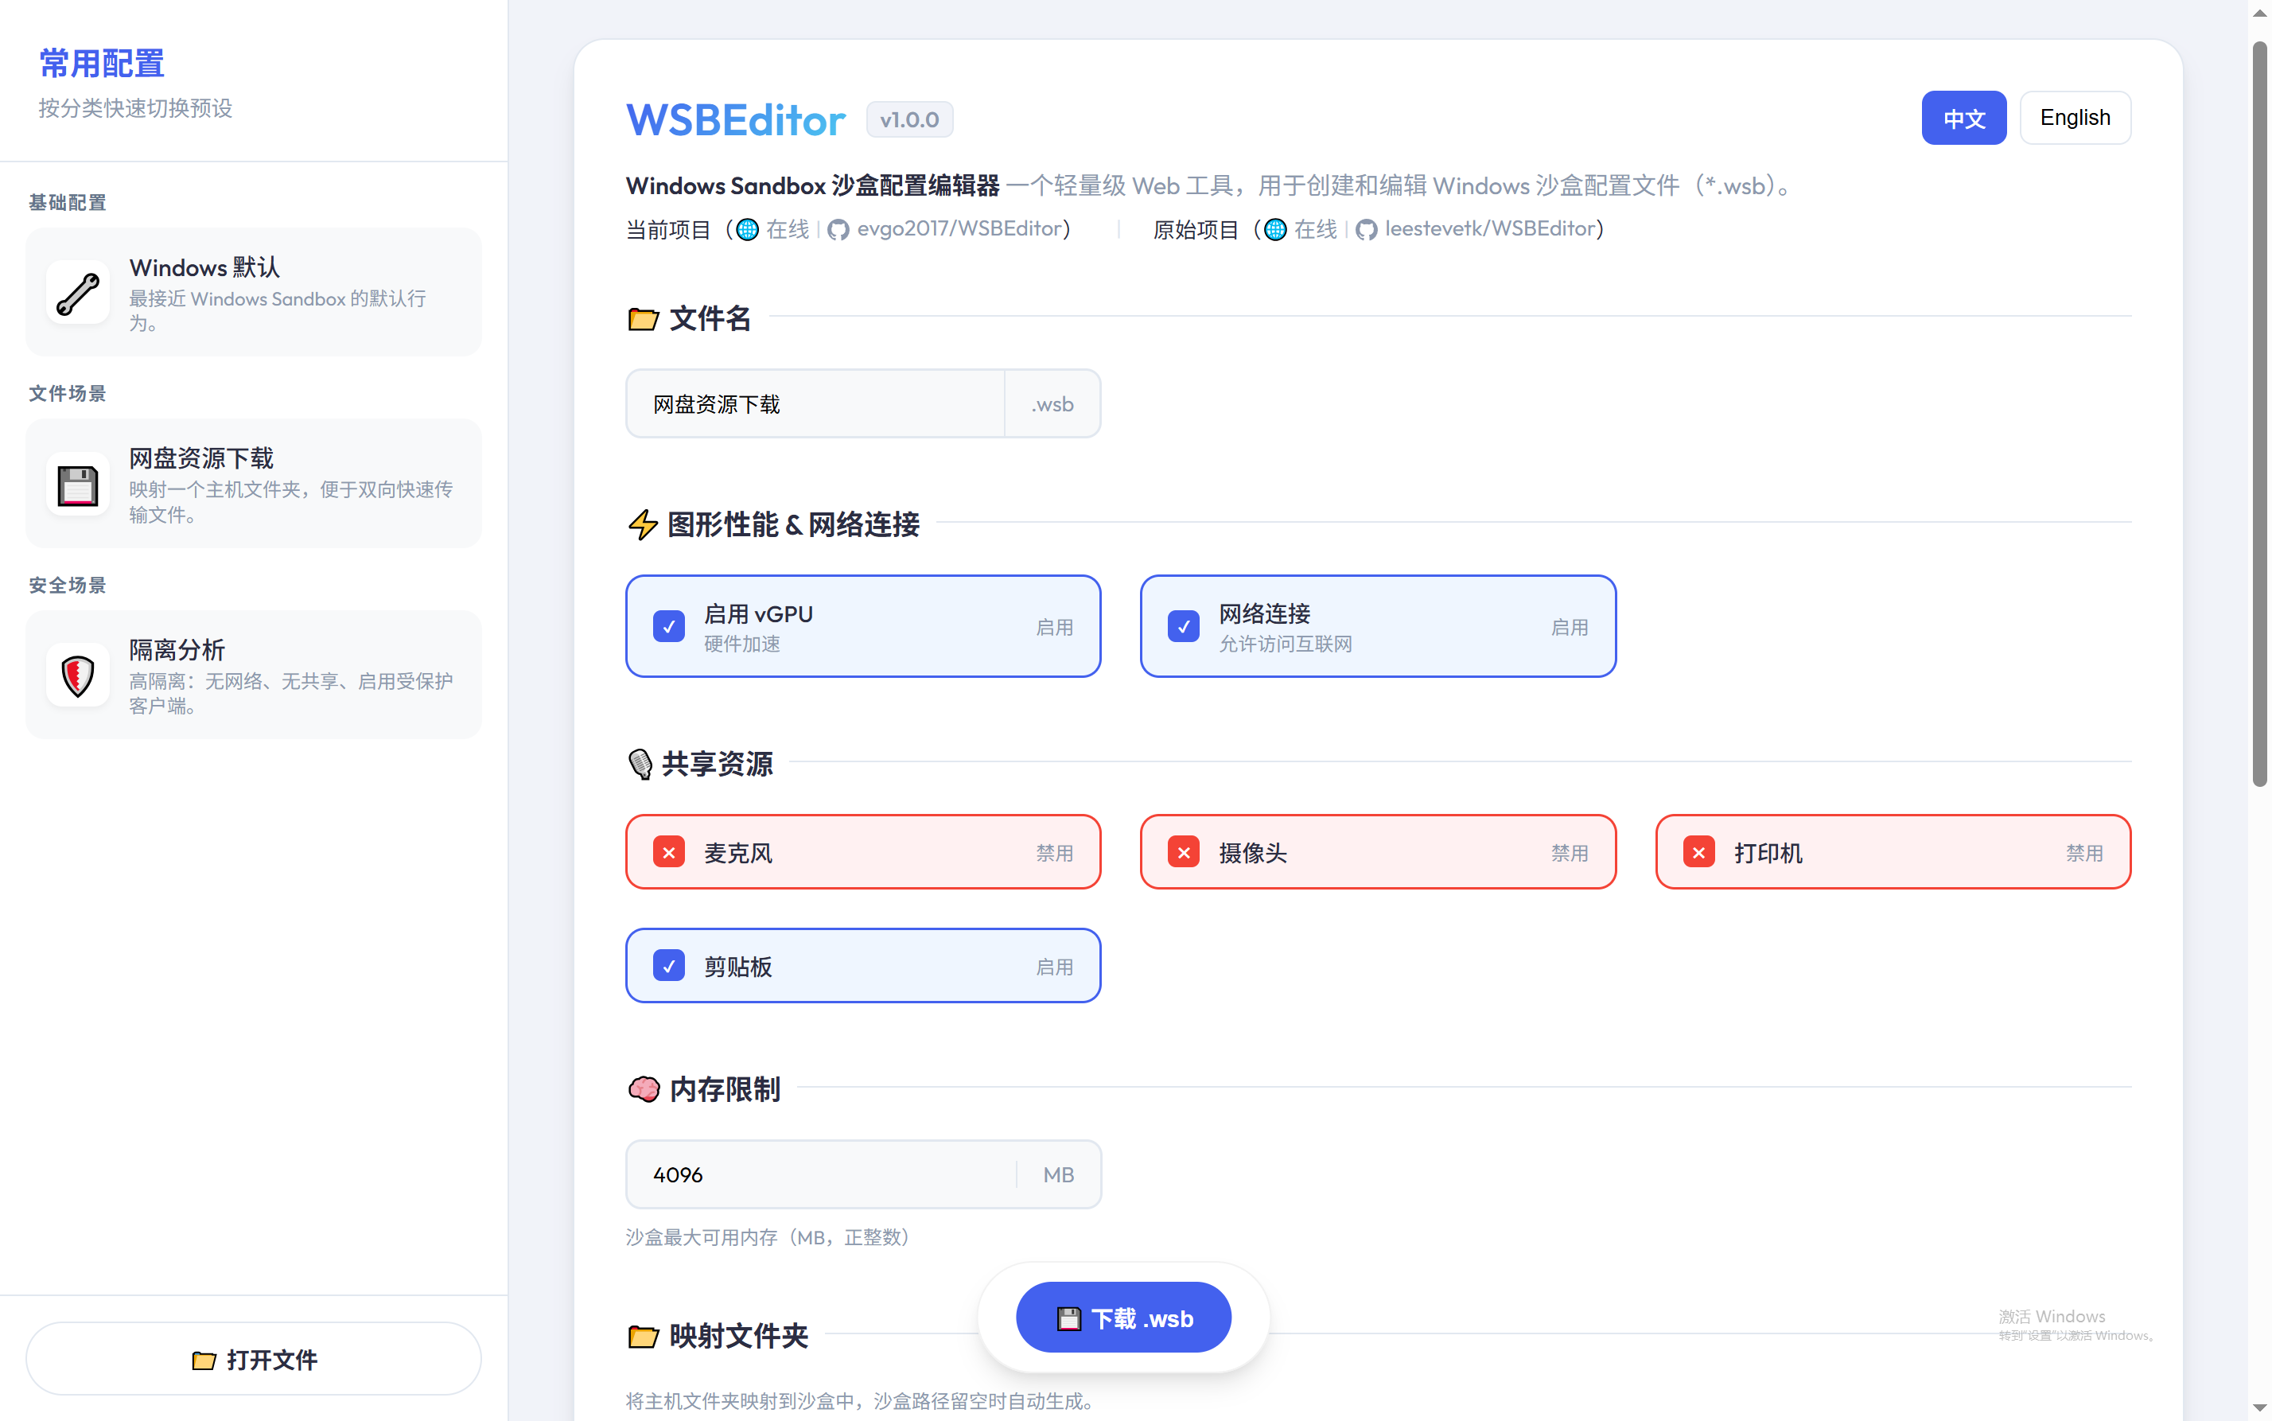The width and height of the screenshot is (2272, 1421).
Task: Click the 打开文件 button in sidebar
Action: tap(253, 1359)
